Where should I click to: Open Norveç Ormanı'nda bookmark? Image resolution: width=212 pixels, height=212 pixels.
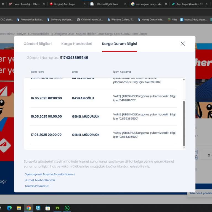(151, 20)
